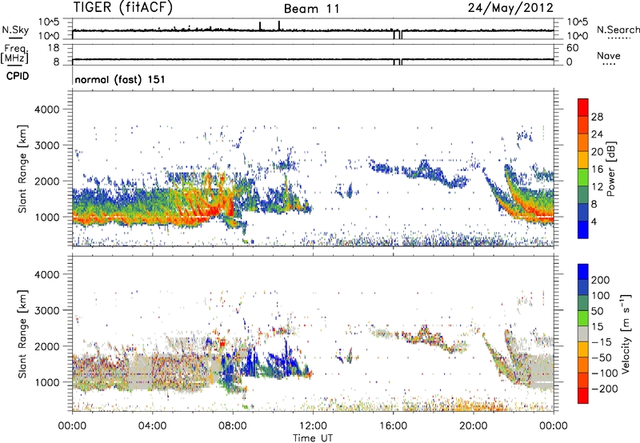Click the '12:00' time axis label
The image size is (640, 443).
(x=313, y=426)
